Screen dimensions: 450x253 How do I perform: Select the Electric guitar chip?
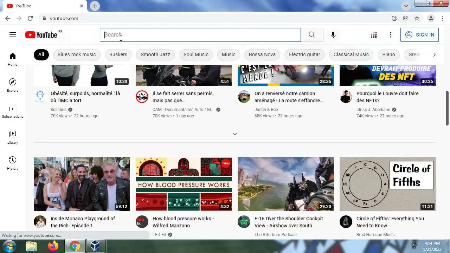304,54
